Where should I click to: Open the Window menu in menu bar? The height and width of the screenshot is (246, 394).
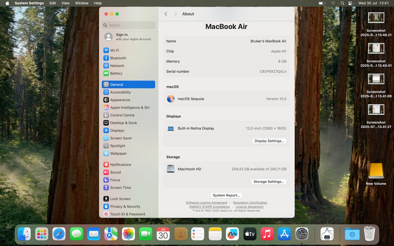tap(82, 3)
